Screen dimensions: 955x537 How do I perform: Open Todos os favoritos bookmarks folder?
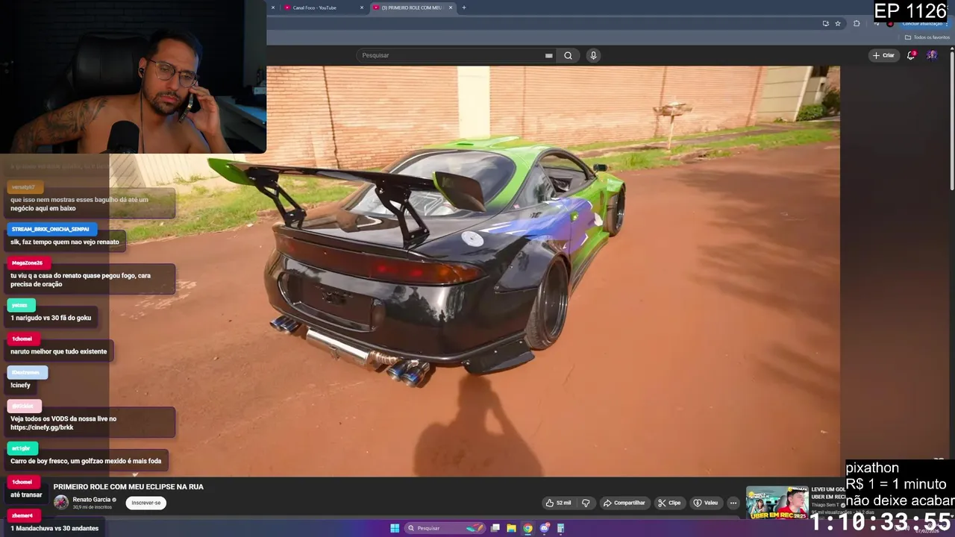[927, 37]
